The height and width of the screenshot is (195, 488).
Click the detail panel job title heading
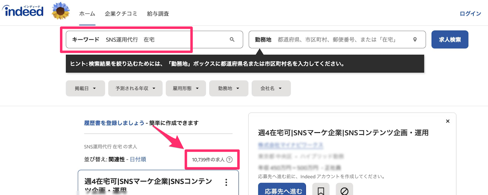coord(343,133)
